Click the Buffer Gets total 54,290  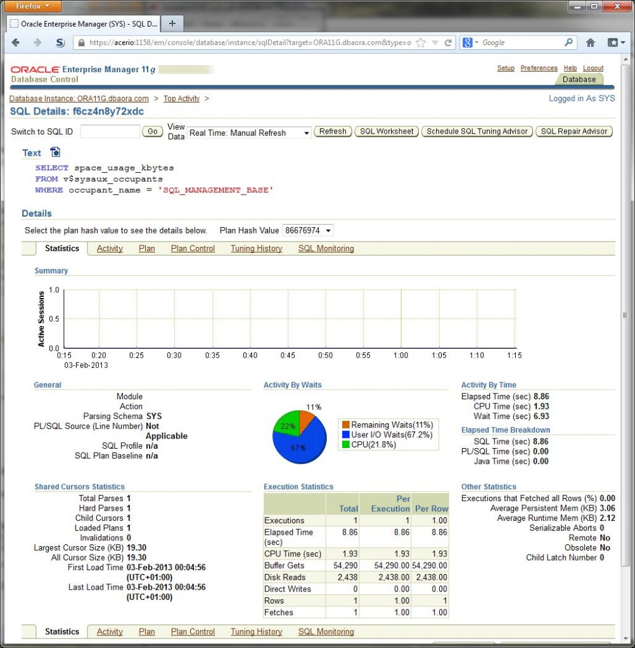[x=345, y=565]
